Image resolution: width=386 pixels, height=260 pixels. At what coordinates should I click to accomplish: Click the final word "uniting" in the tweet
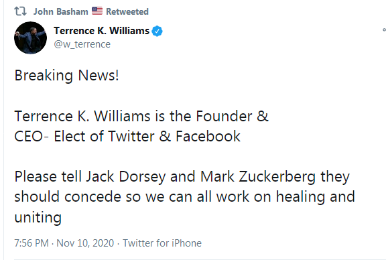38,217
